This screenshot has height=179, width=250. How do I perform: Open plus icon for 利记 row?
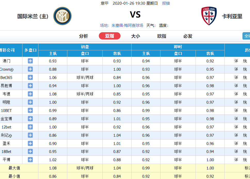tap(30, 135)
